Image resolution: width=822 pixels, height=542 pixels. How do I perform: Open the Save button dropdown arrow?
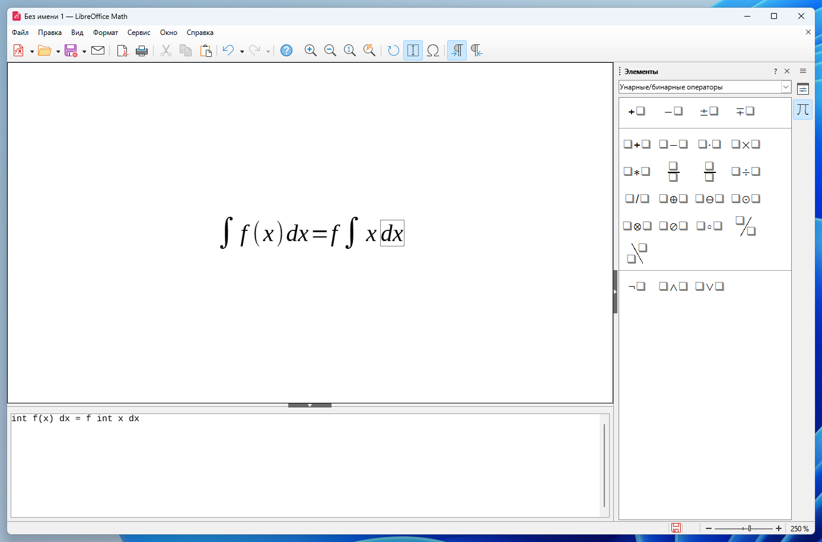click(84, 52)
